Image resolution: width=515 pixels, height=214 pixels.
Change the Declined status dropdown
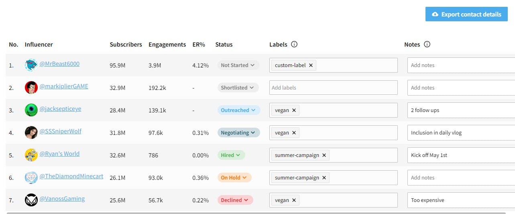coord(235,200)
